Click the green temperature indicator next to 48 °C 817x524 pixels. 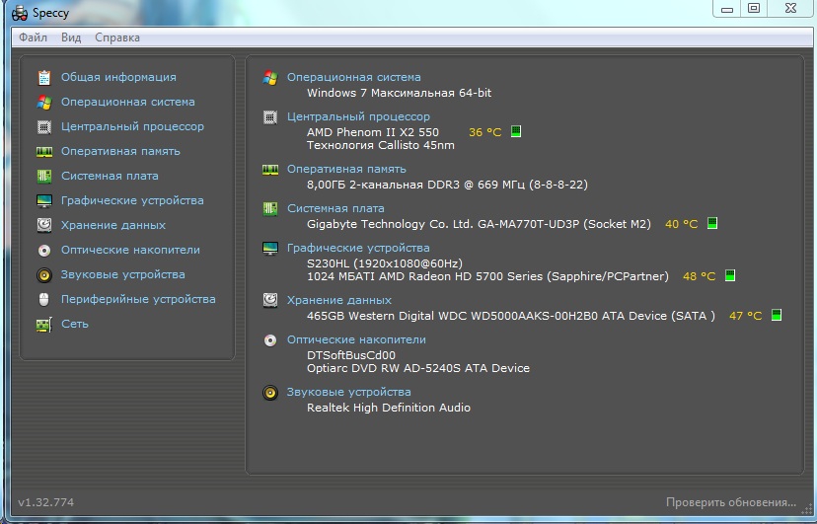click(x=730, y=275)
